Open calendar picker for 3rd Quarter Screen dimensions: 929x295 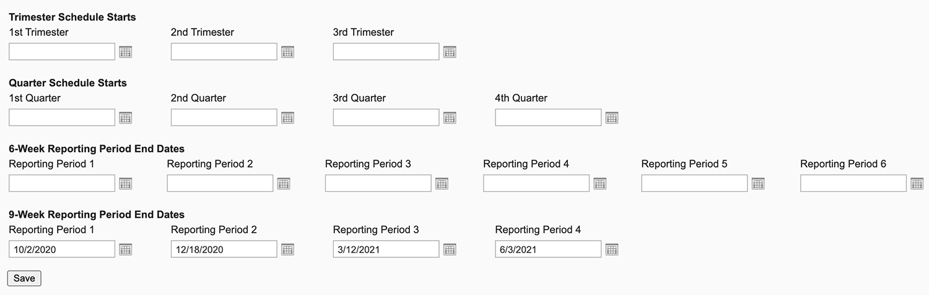[x=450, y=118]
